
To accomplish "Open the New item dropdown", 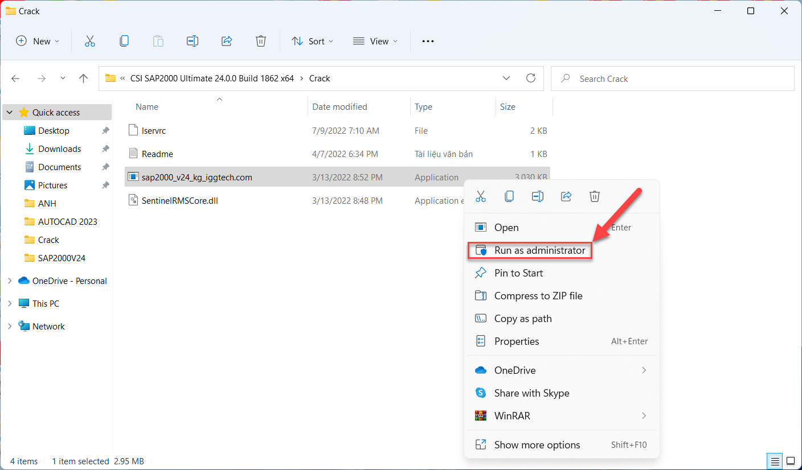I will point(38,41).
